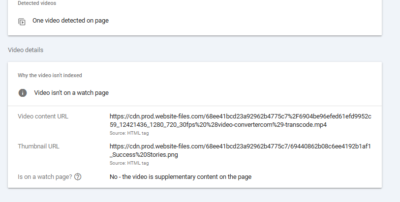Click the 'Detected videos' heading
The width and height of the screenshot is (400, 202).
36,3
